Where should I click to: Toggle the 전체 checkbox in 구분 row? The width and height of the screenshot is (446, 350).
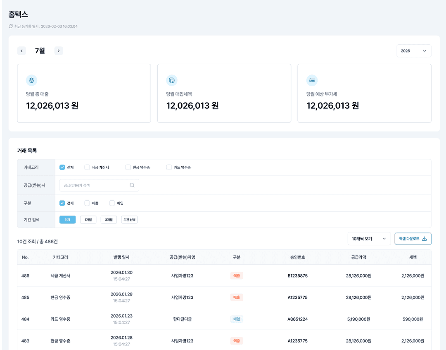click(x=62, y=203)
